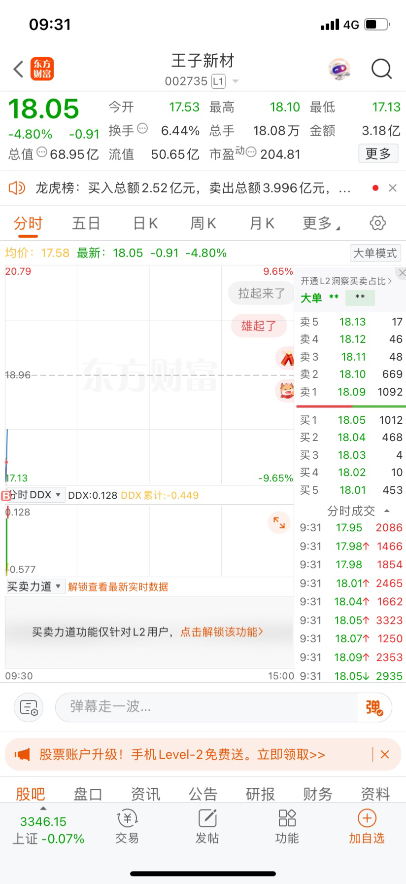Tap the 拉起来了 comment bubble
This screenshot has width=406, height=884.
click(261, 294)
